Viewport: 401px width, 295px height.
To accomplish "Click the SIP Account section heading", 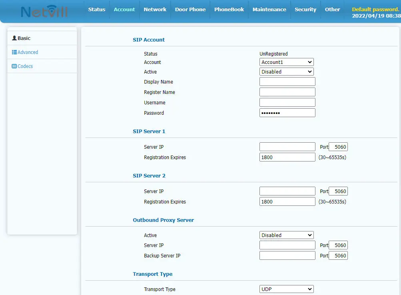I will pos(149,40).
